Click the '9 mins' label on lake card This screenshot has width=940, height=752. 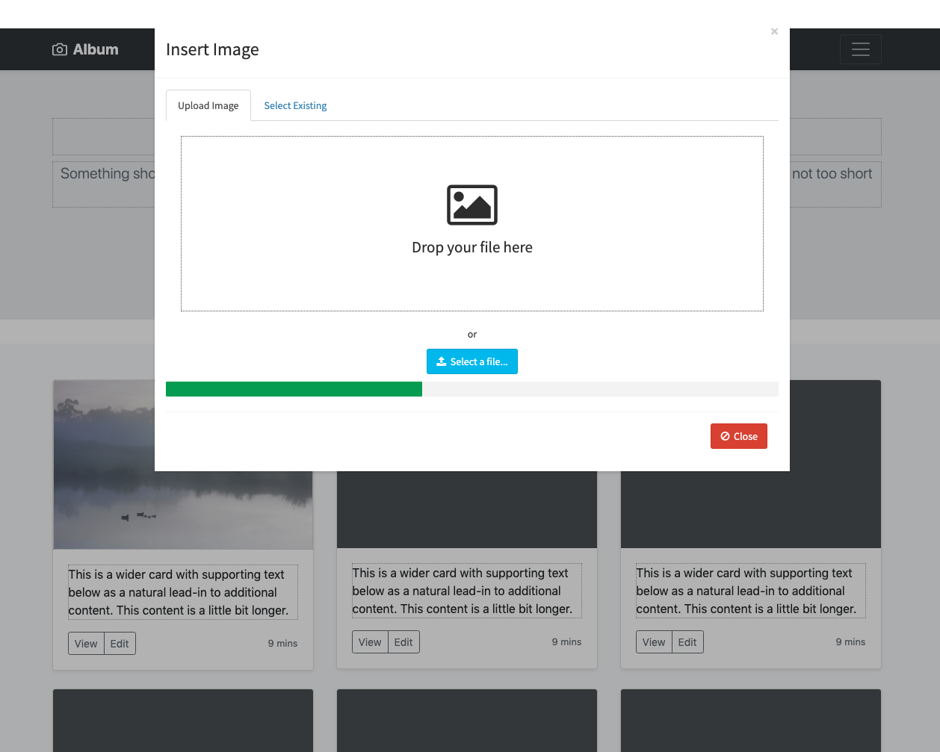point(282,644)
